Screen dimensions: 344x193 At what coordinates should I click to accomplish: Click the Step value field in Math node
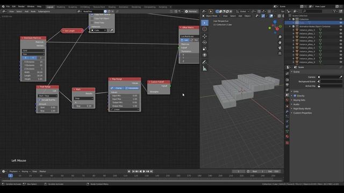click(x=84, y=106)
